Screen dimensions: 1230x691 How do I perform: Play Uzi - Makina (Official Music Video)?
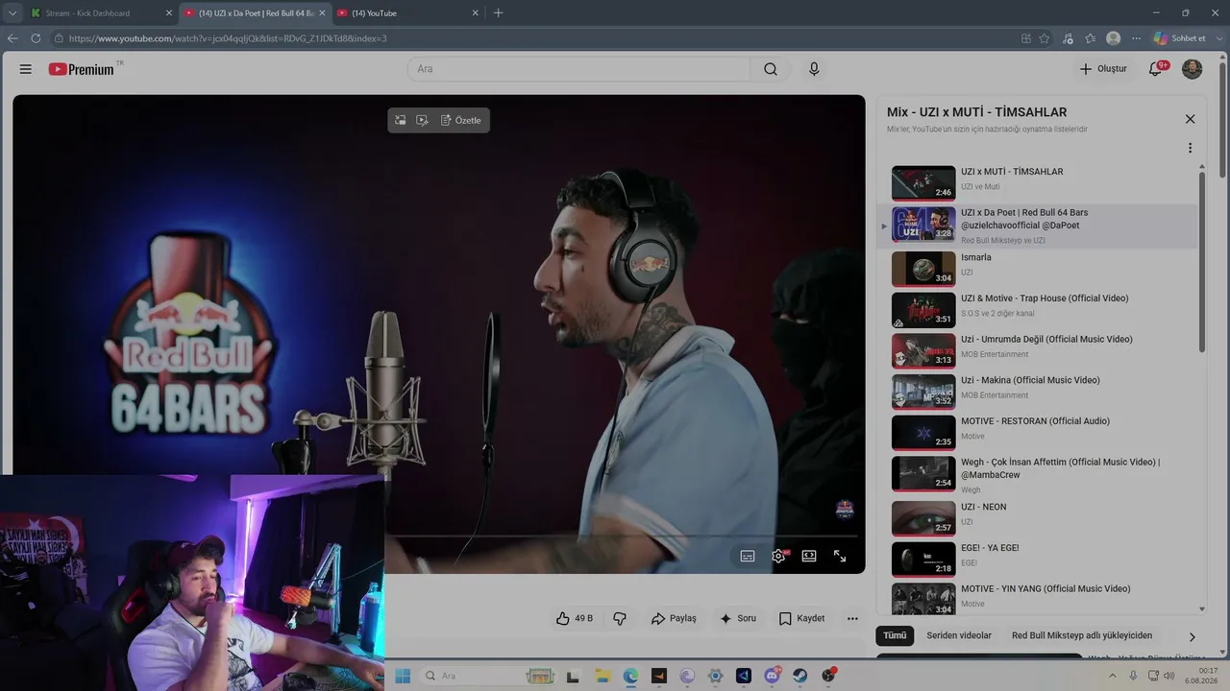pos(1030,380)
